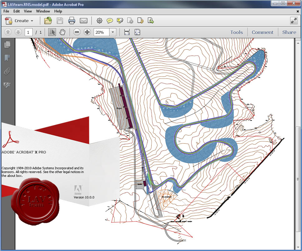Print the document with the printer icon
Image resolution: width=302 pixels, height=251 pixels.
tap(72, 21)
